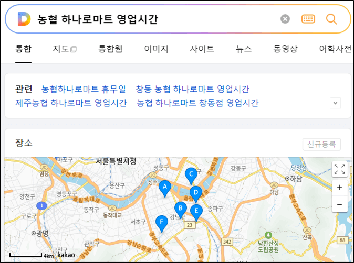Expand the map to fullscreen

click(x=339, y=169)
